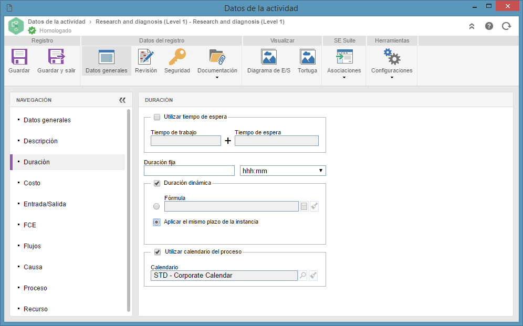Click Guardar y salir icon
This screenshot has width=523, height=326.
coord(56,57)
